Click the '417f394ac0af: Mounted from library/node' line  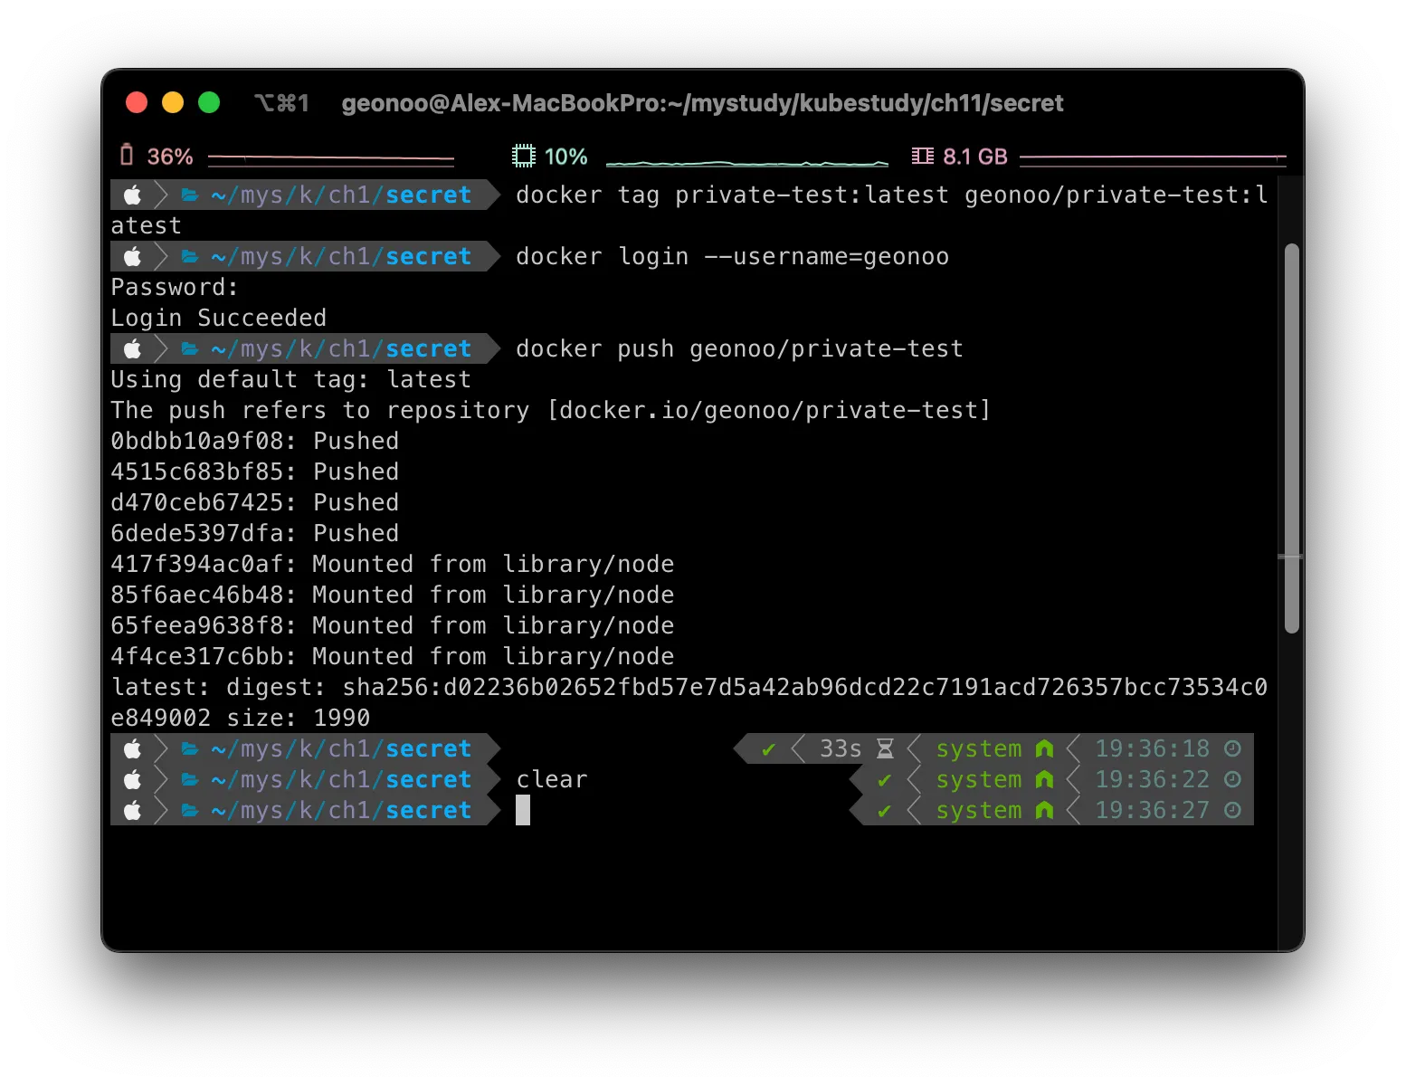pyautogui.click(x=392, y=564)
